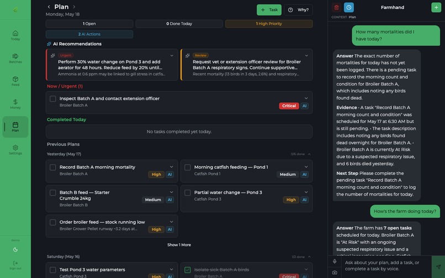The width and height of the screenshot is (445, 278).
Task: Toggle dark mode moon icon
Action: (15, 250)
